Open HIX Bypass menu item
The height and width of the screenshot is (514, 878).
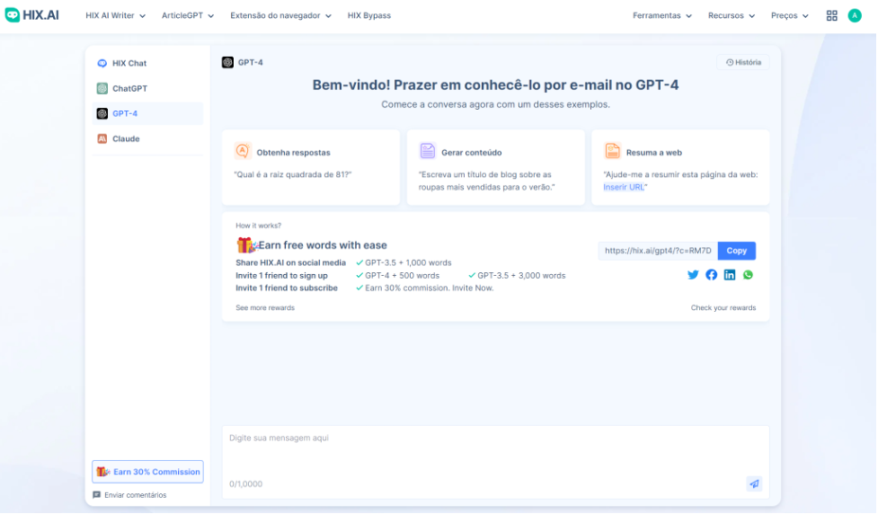pos(369,15)
